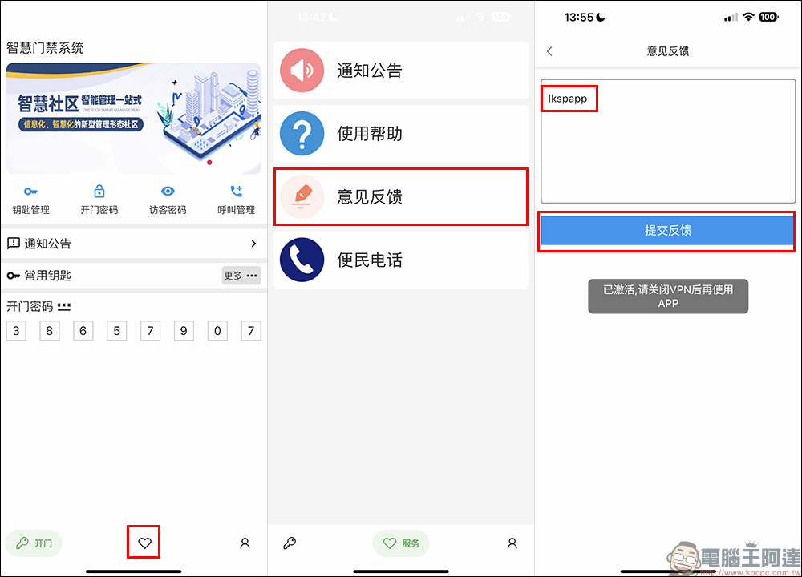802x577 pixels.
Task: Tap the profile tab in left screen
Action: (245, 543)
